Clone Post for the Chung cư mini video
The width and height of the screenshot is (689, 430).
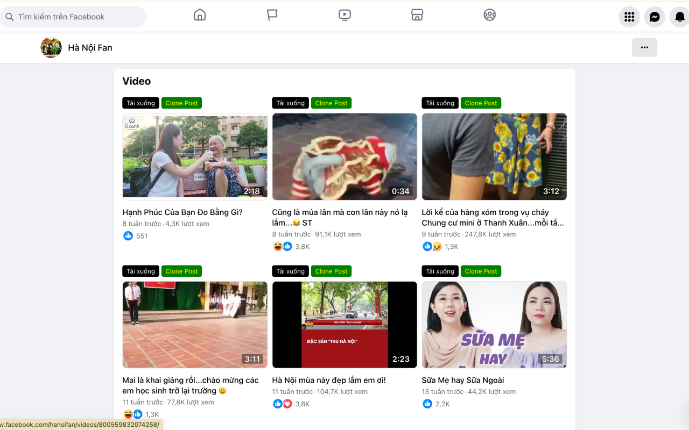[481, 103]
